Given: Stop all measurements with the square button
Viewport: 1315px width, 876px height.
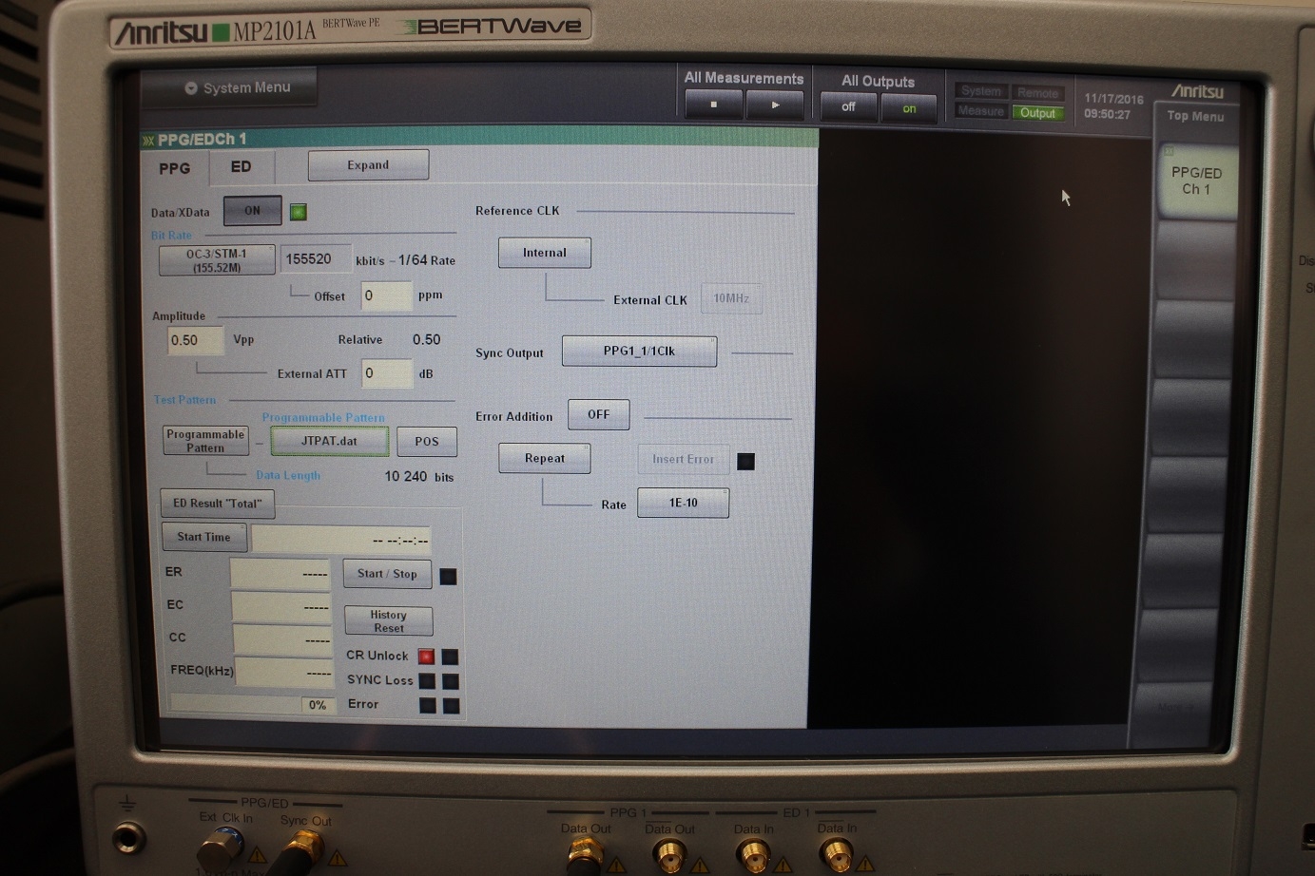Looking at the screenshot, I should [x=713, y=105].
